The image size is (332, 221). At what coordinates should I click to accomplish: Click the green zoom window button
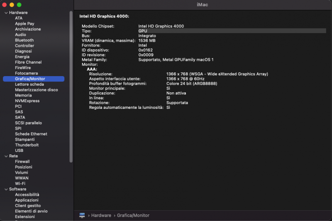pos(19,5)
